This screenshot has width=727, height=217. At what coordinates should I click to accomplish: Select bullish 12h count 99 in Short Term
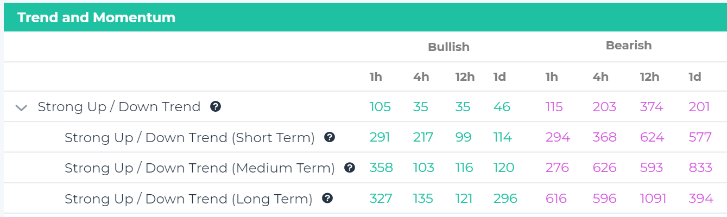pos(464,137)
